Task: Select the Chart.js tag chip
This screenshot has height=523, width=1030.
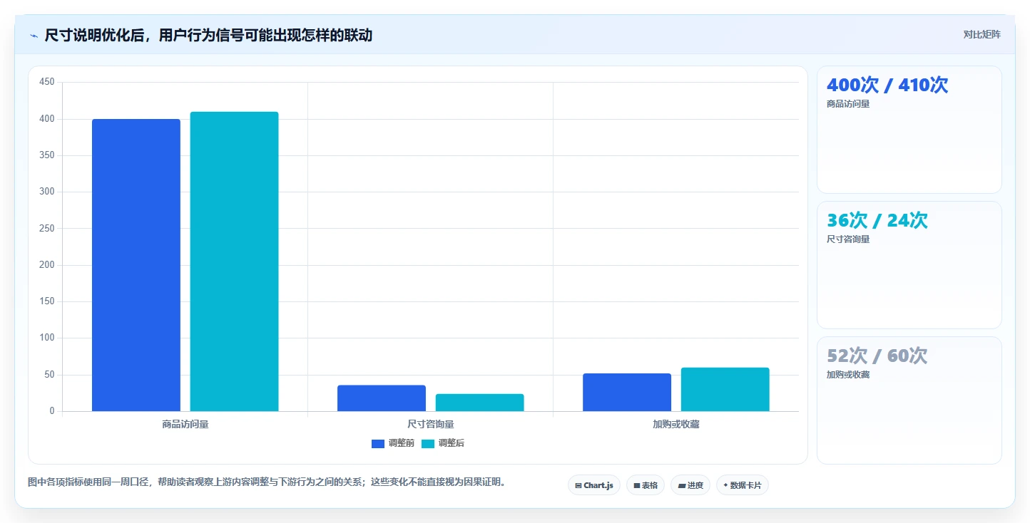Action: tap(594, 485)
